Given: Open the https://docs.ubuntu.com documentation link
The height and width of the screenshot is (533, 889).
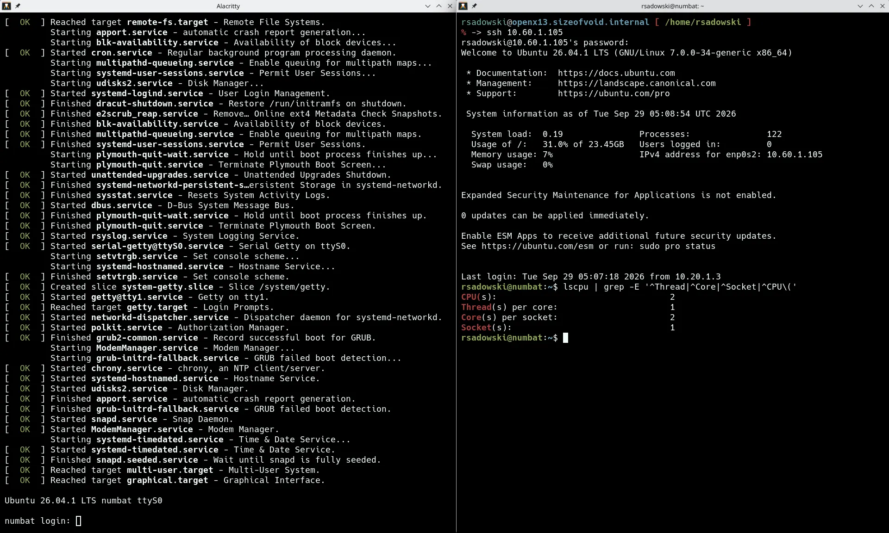Looking at the screenshot, I should (x=616, y=73).
